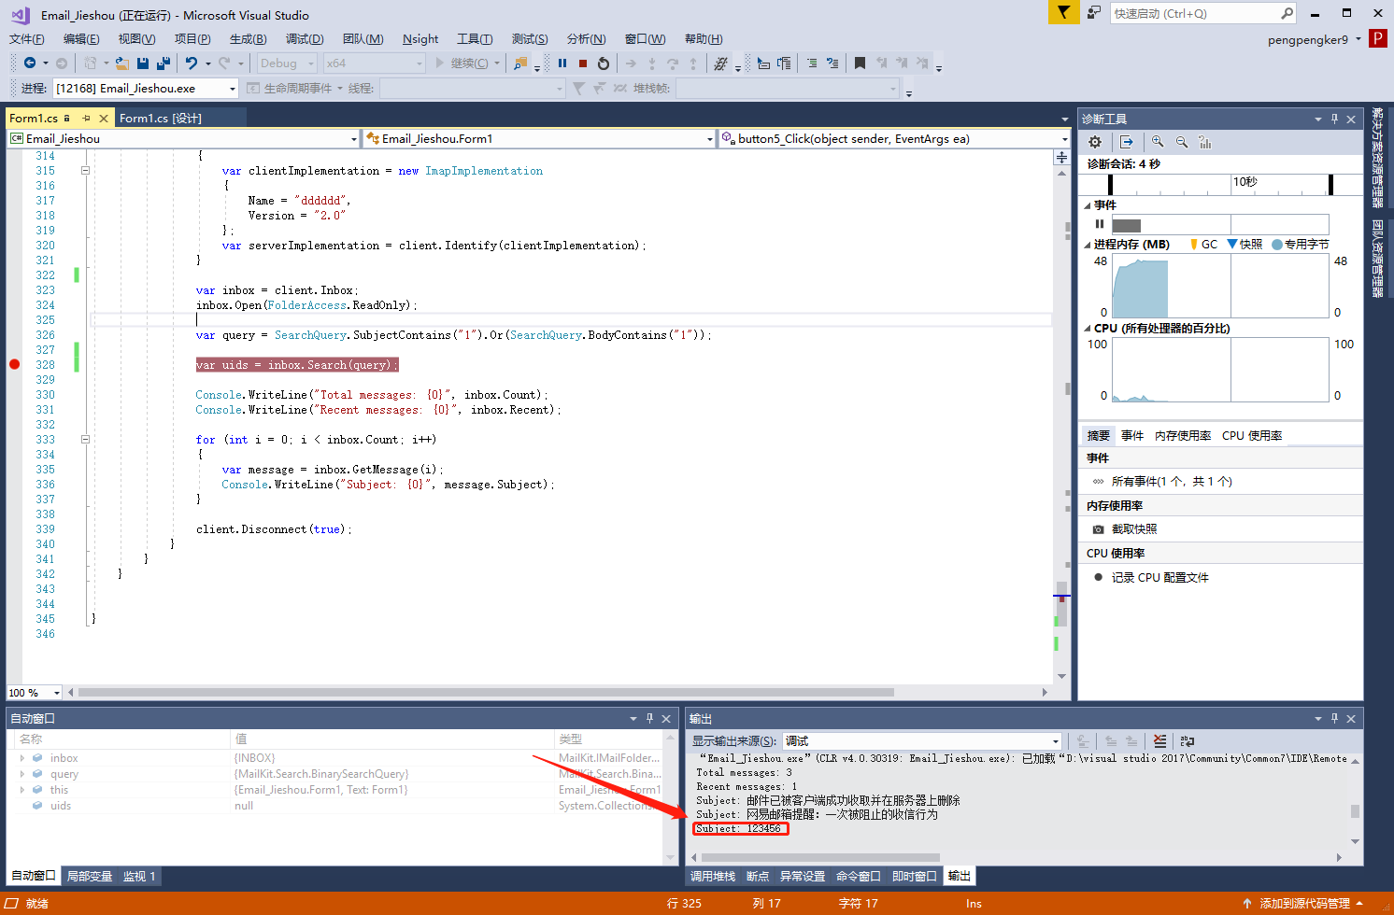Toggle the breakpoint on line 328
1394x915 pixels.
pyautogui.click(x=14, y=364)
